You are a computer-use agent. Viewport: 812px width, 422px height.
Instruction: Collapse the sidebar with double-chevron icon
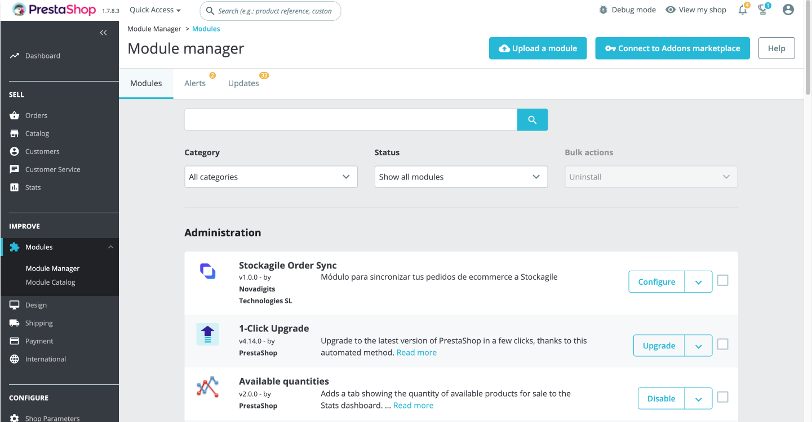103,33
